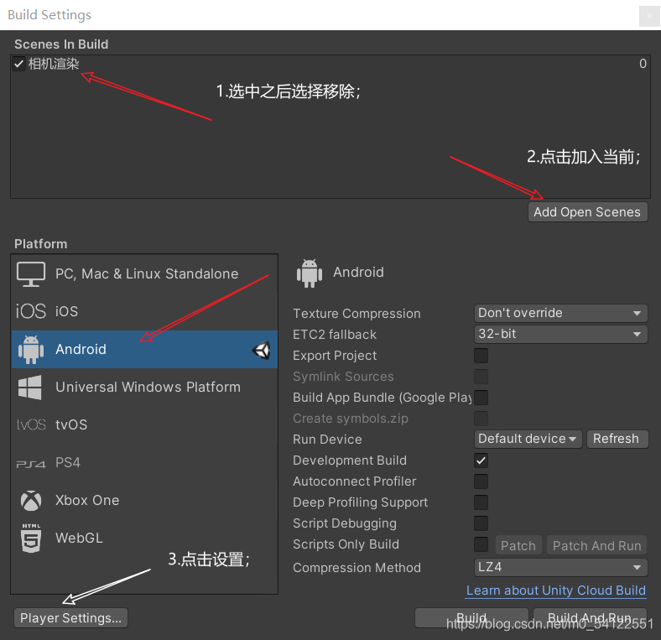Select PC, Mac & Linux Standalone platform

144,274
